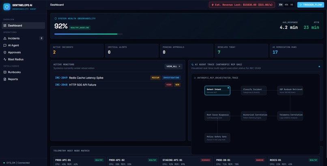Click the PROD-API-02 host name
This screenshot has width=327, height=166.
[x=116, y=160]
